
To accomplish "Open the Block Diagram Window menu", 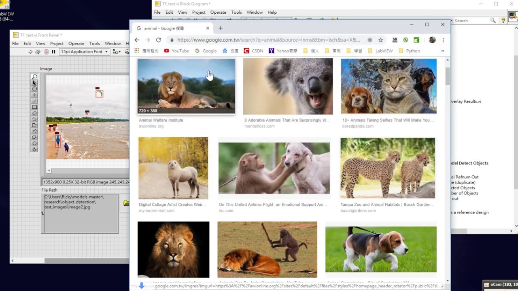I will (255, 12).
